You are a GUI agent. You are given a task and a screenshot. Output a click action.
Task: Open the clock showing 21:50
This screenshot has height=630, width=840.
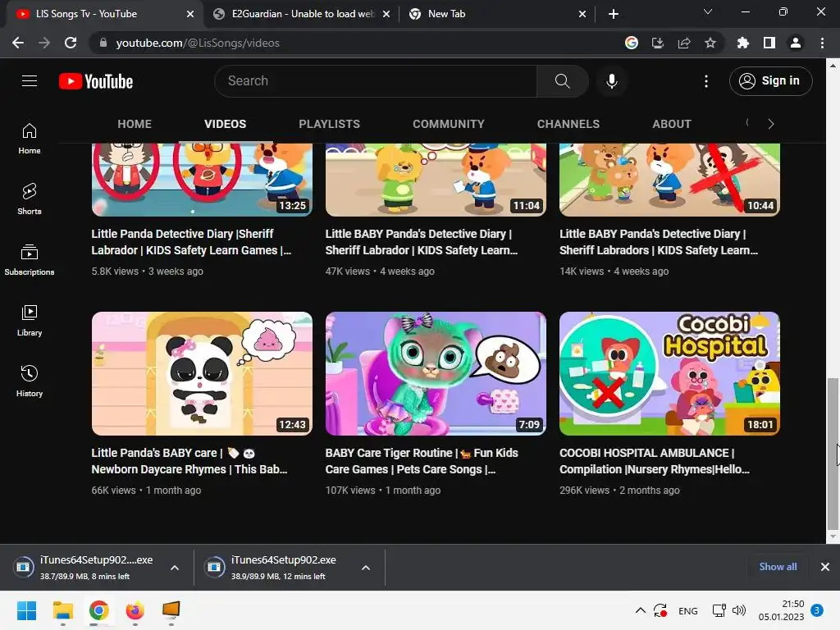tap(781, 610)
